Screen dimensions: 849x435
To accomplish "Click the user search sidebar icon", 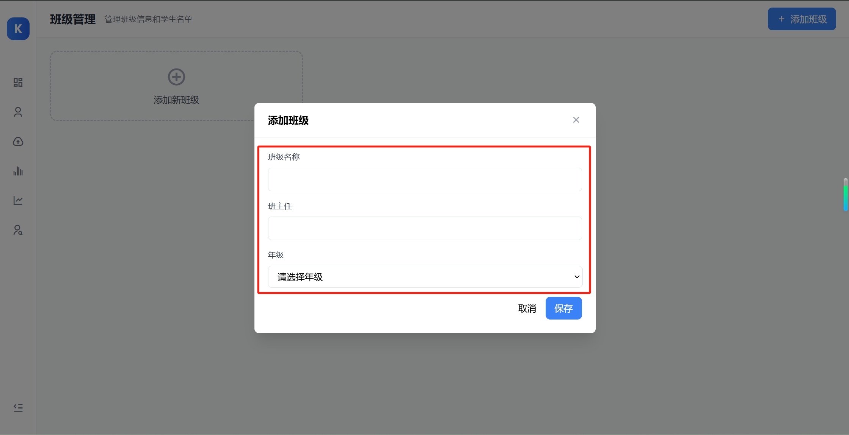I will coord(18,230).
